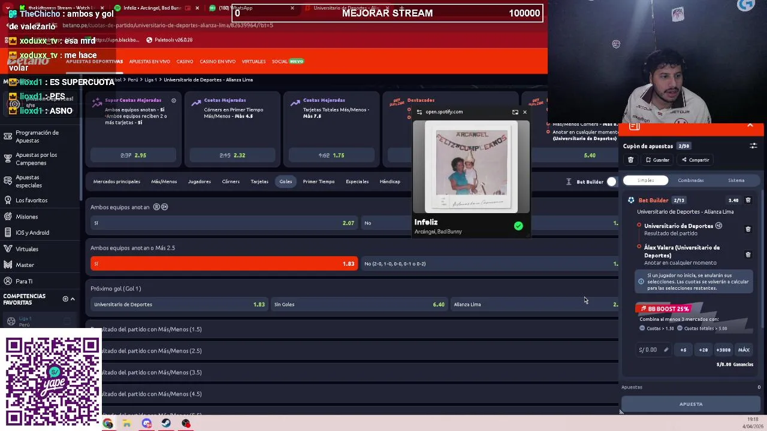This screenshot has width=767, height=431.
Task: Open info icon on Super Cuotas Mejoradas card
Action: click(x=174, y=101)
